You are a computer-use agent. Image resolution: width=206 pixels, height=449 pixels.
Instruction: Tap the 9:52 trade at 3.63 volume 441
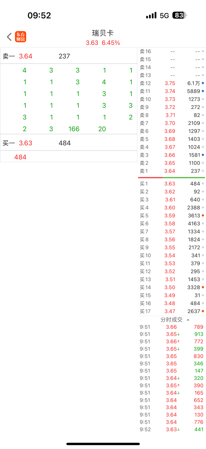(172, 430)
